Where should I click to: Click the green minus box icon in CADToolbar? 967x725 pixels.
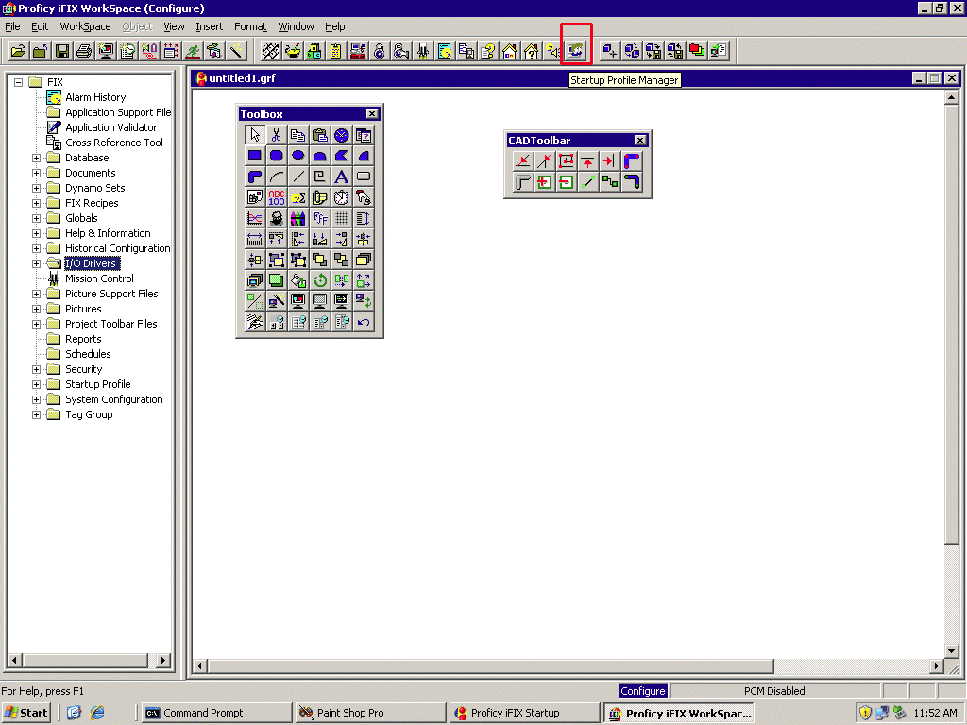pyautogui.click(x=566, y=182)
